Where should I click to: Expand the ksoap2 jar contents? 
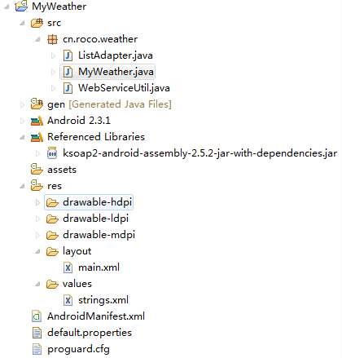[37, 153]
